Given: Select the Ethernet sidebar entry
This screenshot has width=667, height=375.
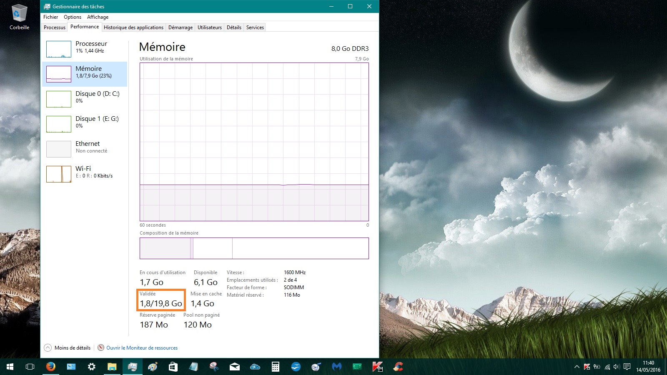Looking at the screenshot, I should 85,149.
